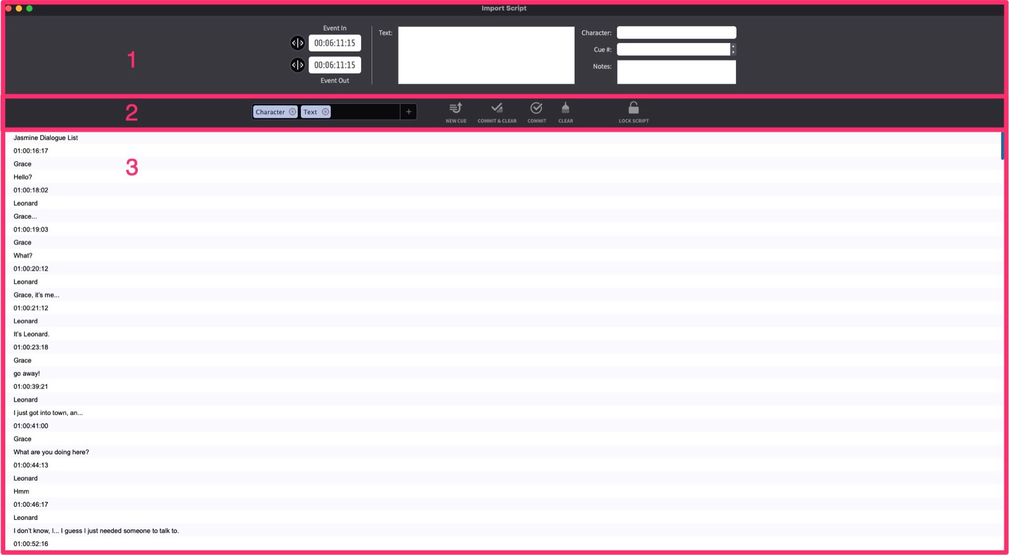Select the timecode line 01:00:52:16
Screen dimensions: 1009x555
pos(31,543)
